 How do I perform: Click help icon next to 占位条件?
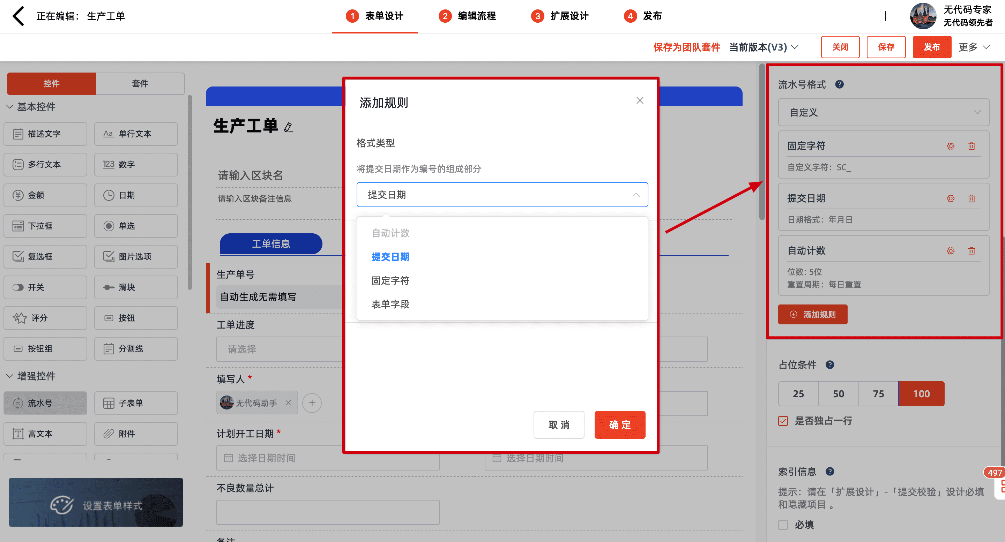830,364
